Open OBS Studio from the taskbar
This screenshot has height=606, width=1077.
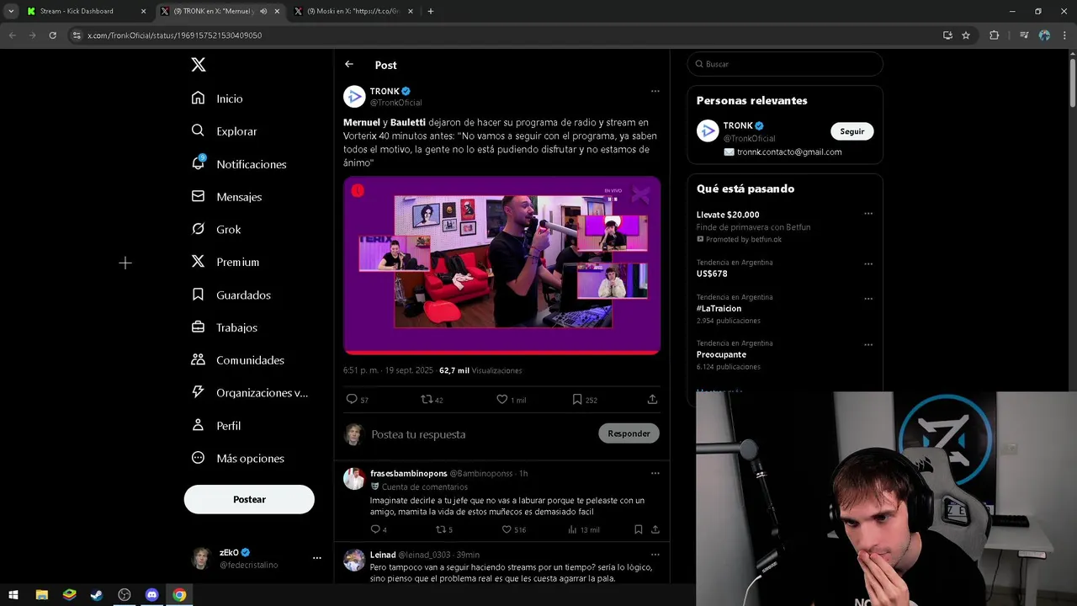click(x=125, y=595)
